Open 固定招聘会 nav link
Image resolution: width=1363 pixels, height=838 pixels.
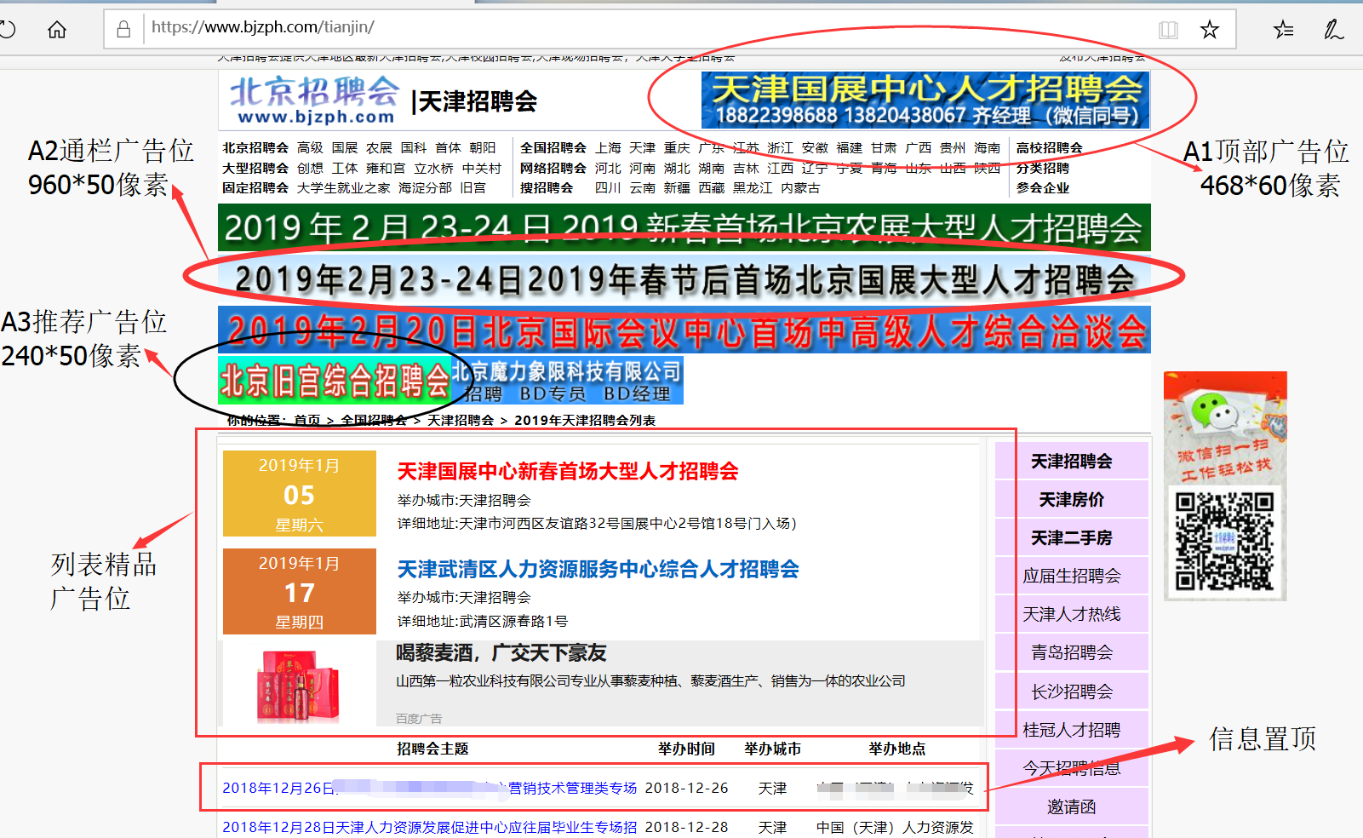click(x=255, y=188)
